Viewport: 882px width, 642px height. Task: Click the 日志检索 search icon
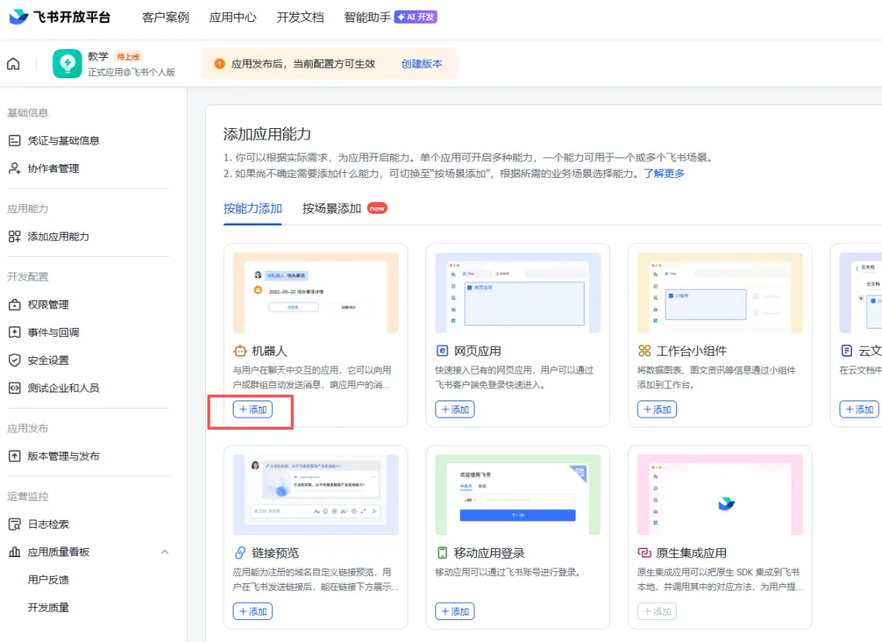coord(15,524)
